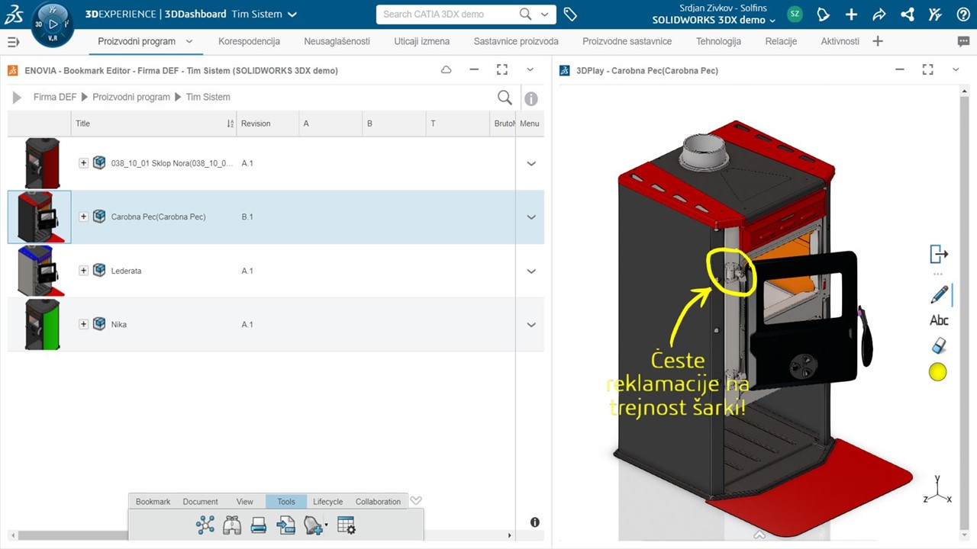Viewport: 977px width, 549px height.
Task: Open table settings with gear icon
Action: (347, 525)
